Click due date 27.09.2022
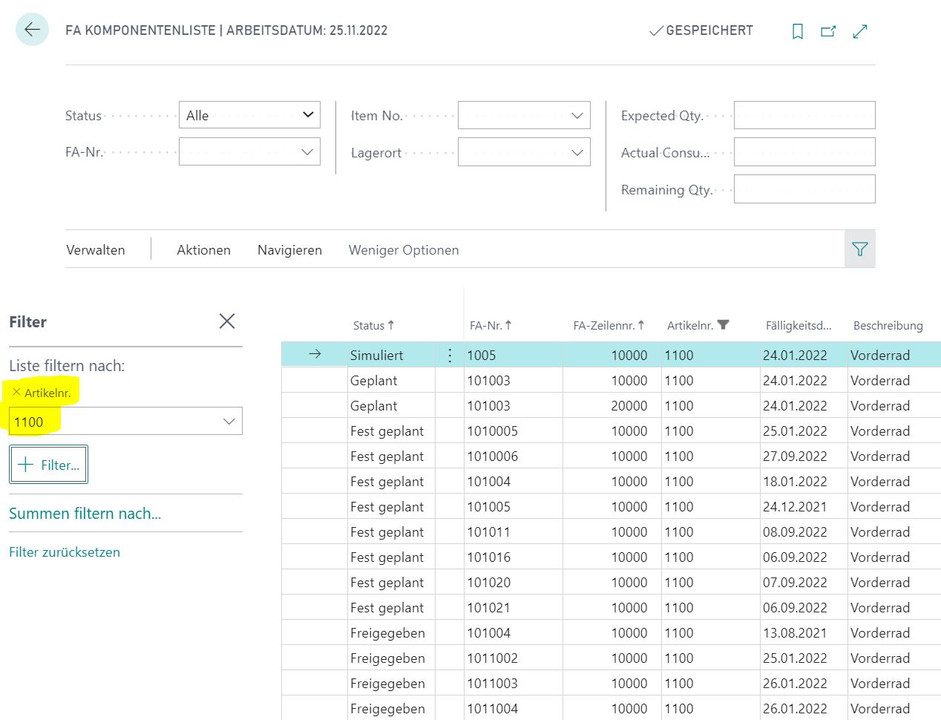This screenshot has height=720, width=941. tap(804, 456)
